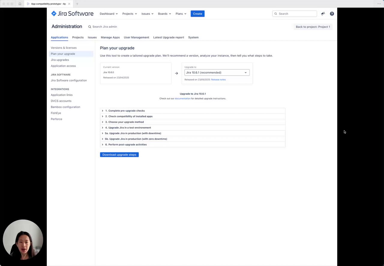Open the Projects dropdown menu

[129, 14]
